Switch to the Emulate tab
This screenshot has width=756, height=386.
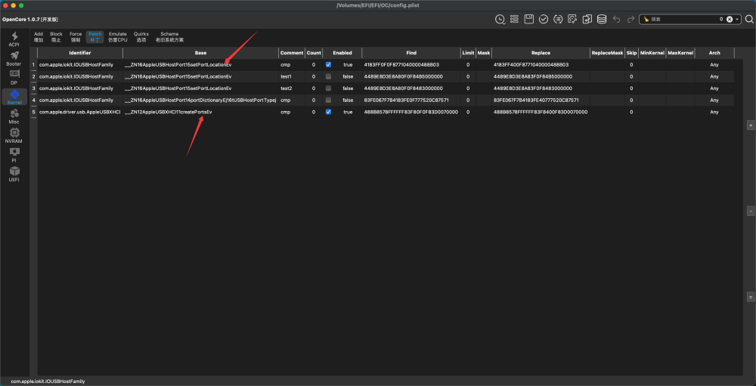click(118, 36)
